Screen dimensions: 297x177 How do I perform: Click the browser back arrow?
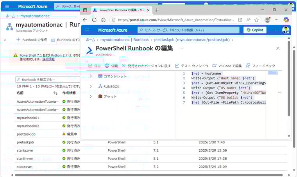pyautogui.click(x=85, y=20)
